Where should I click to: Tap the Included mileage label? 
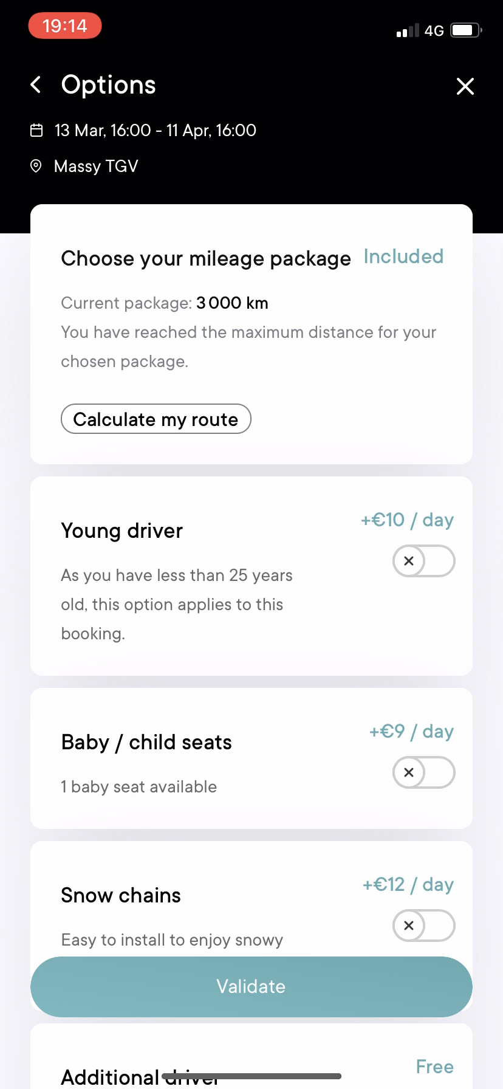pos(403,256)
